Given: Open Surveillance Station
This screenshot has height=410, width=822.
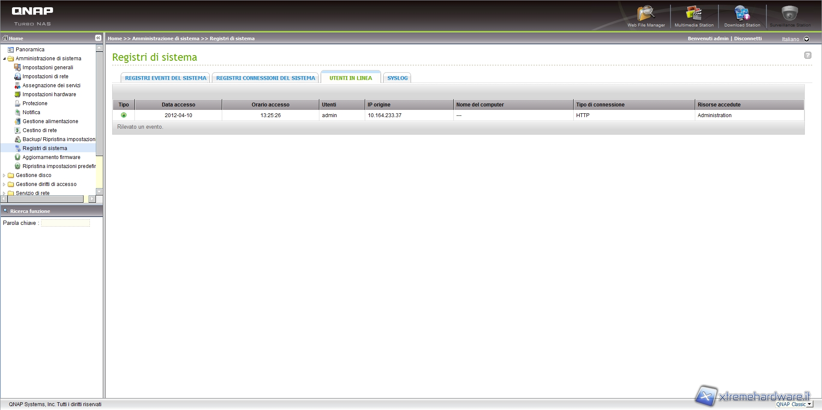Looking at the screenshot, I should pos(789,16).
